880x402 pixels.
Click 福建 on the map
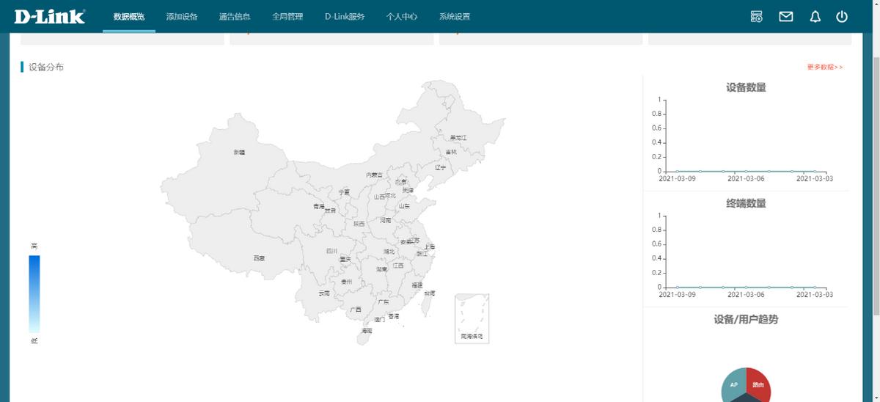tap(417, 284)
